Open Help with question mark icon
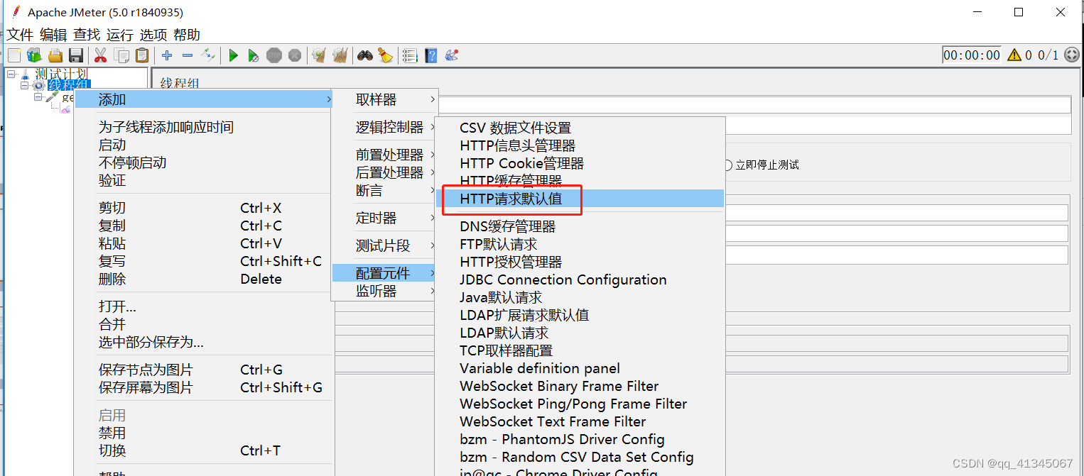The height and width of the screenshot is (476, 1084). click(430, 55)
